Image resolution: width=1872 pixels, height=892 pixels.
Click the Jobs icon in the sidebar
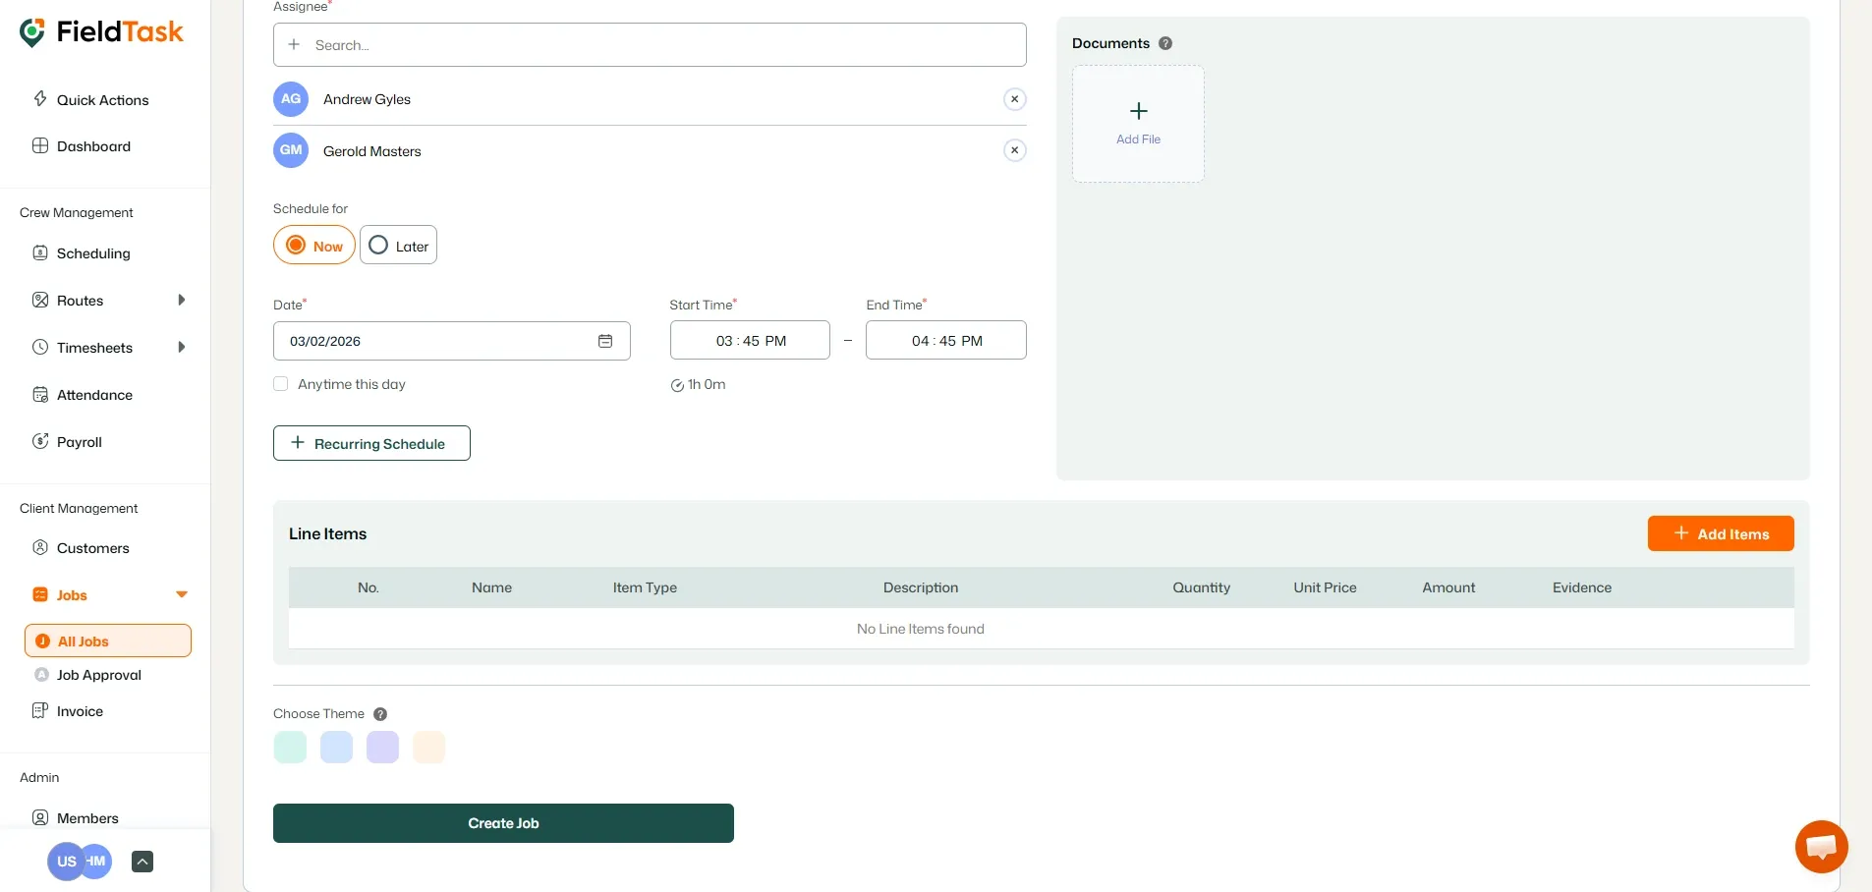click(x=40, y=594)
